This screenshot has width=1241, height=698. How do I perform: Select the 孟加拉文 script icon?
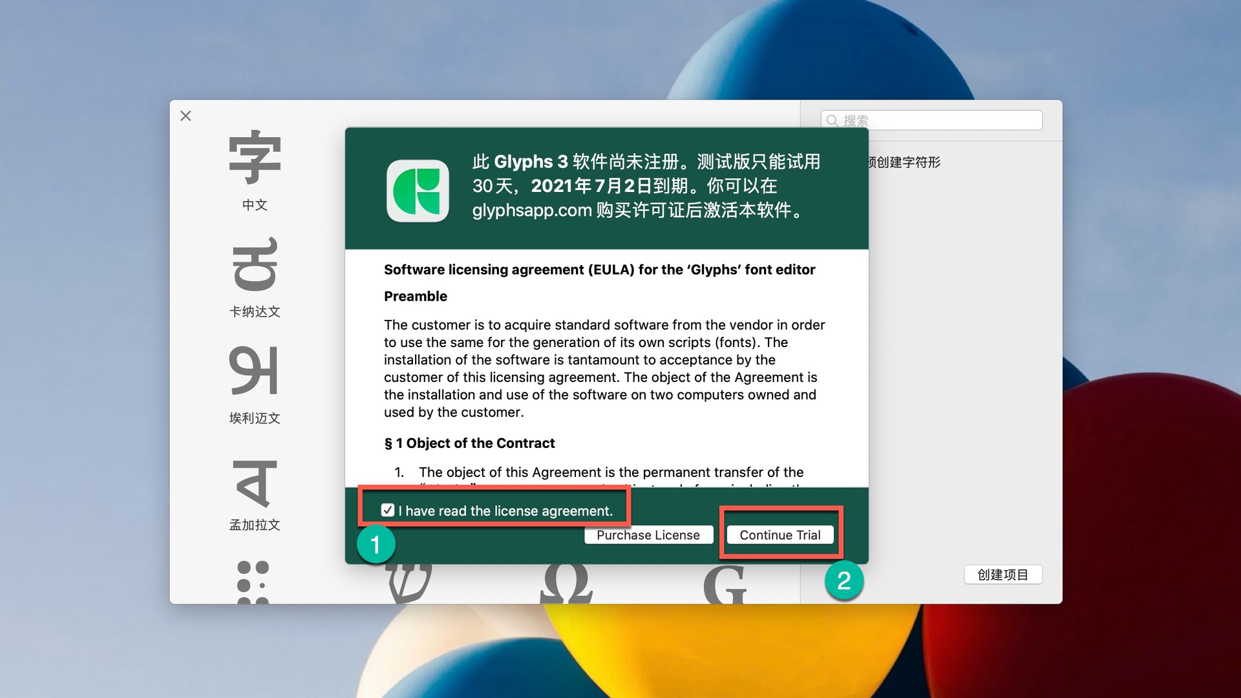(254, 485)
